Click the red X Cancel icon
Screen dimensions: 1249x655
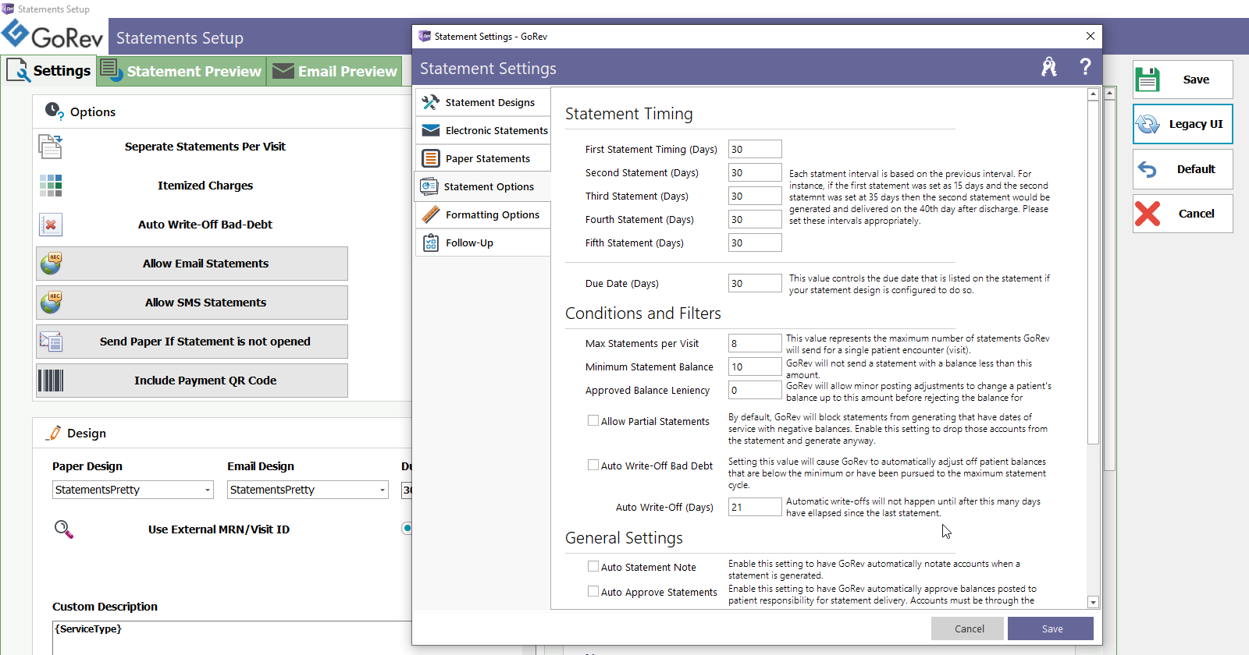click(1148, 214)
